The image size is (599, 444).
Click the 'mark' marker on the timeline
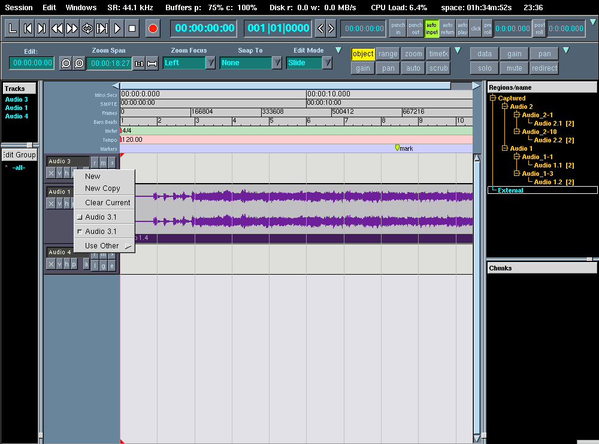click(397, 148)
